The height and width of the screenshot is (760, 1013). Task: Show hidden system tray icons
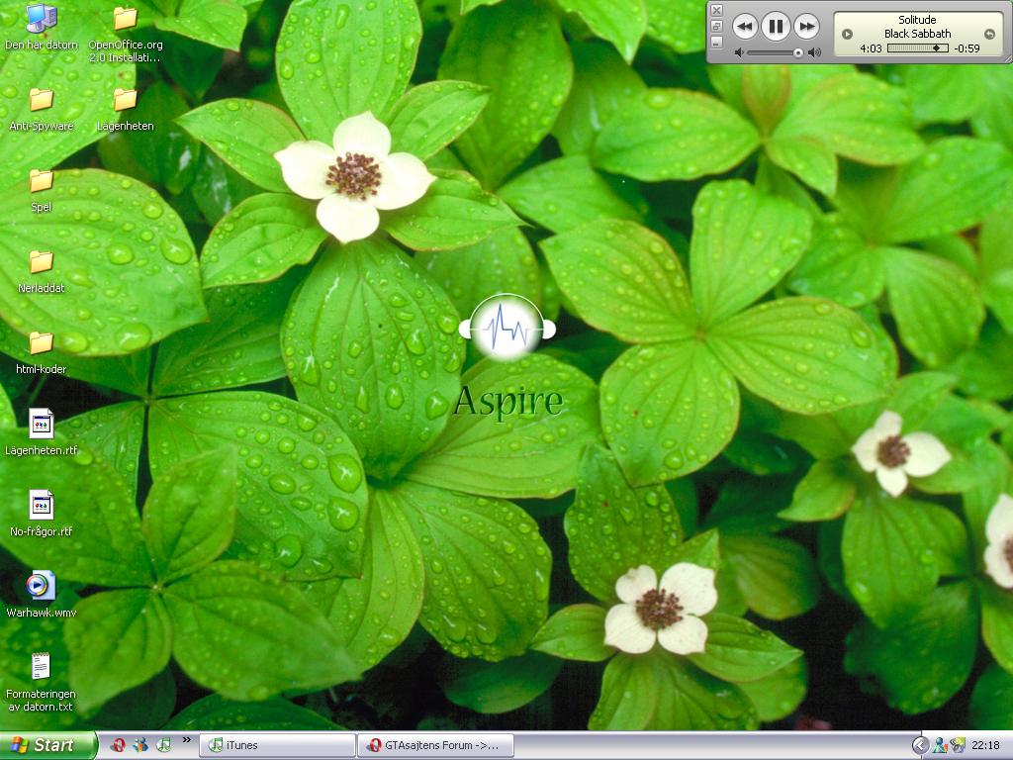[x=920, y=746]
